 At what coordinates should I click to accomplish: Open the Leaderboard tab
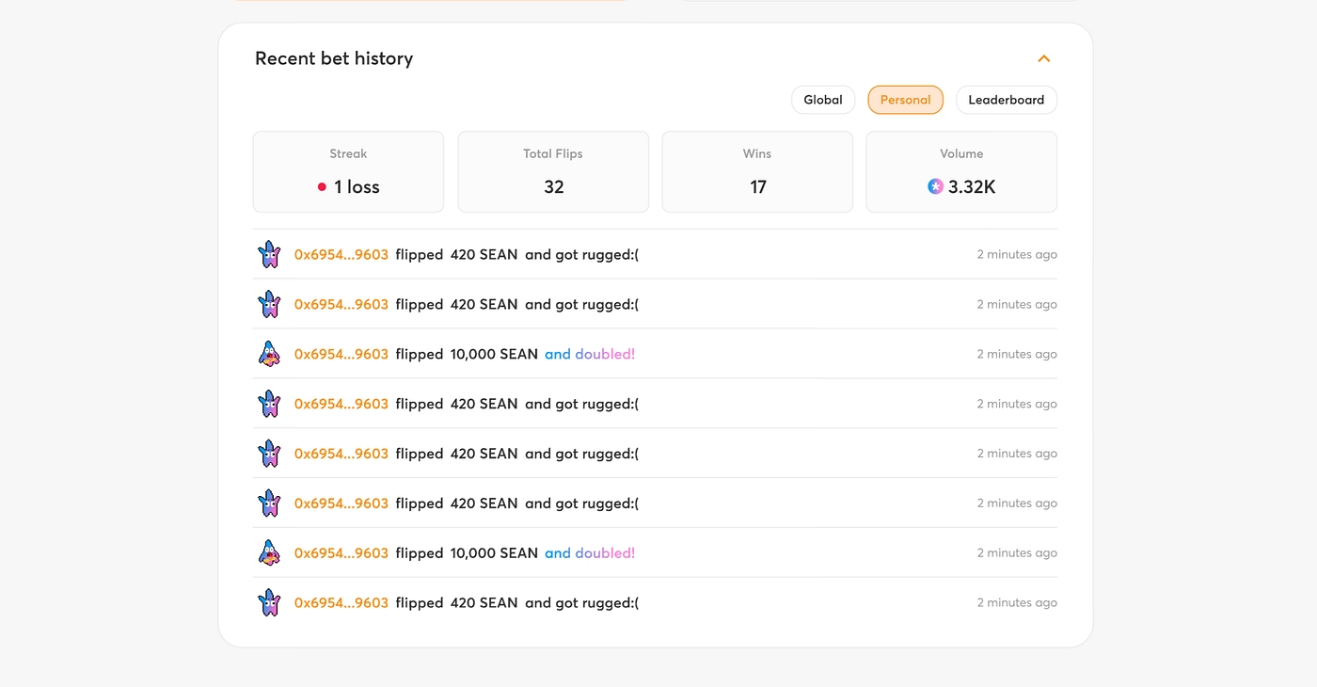pos(1006,100)
